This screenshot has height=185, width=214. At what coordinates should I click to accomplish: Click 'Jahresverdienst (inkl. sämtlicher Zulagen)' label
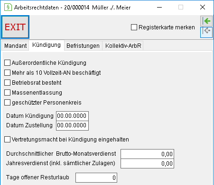61,163
